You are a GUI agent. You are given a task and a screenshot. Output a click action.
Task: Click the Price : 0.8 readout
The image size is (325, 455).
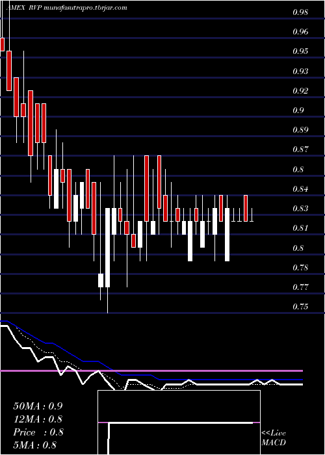(x=38, y=432)
